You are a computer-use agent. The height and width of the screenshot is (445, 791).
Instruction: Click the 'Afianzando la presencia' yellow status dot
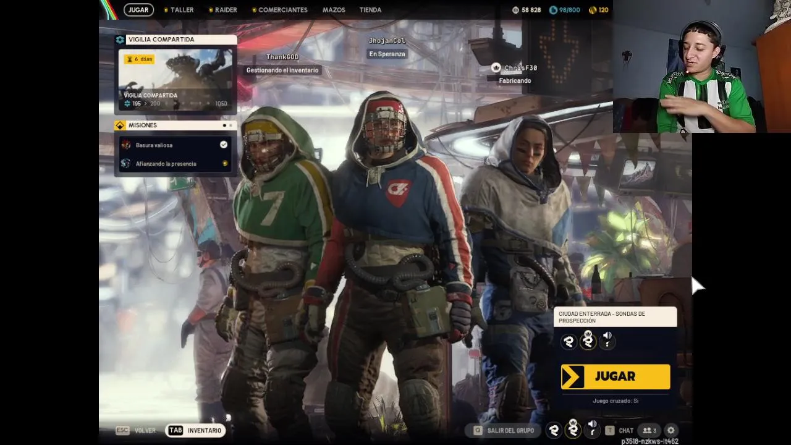point(225,164)
